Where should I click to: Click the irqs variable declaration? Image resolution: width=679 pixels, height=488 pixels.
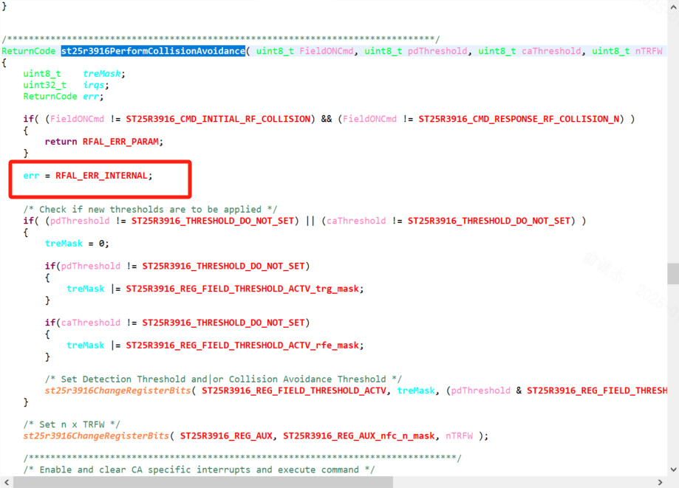coord(94,85)
